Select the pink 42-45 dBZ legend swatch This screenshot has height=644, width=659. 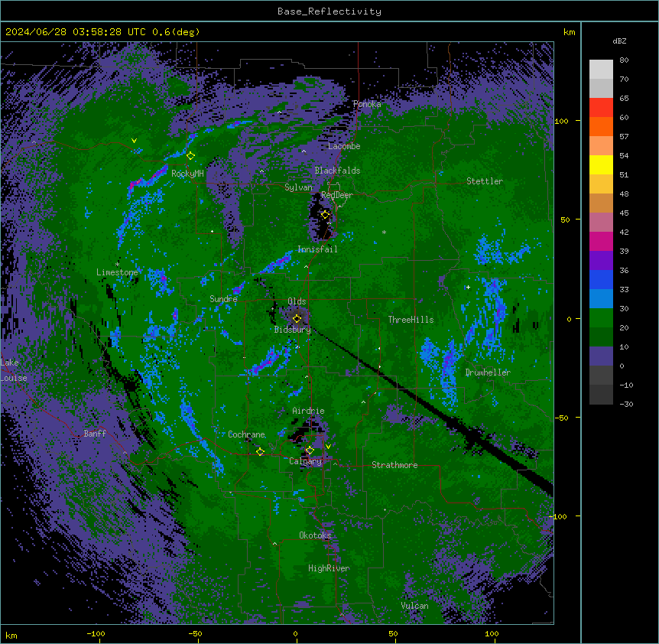601,223
